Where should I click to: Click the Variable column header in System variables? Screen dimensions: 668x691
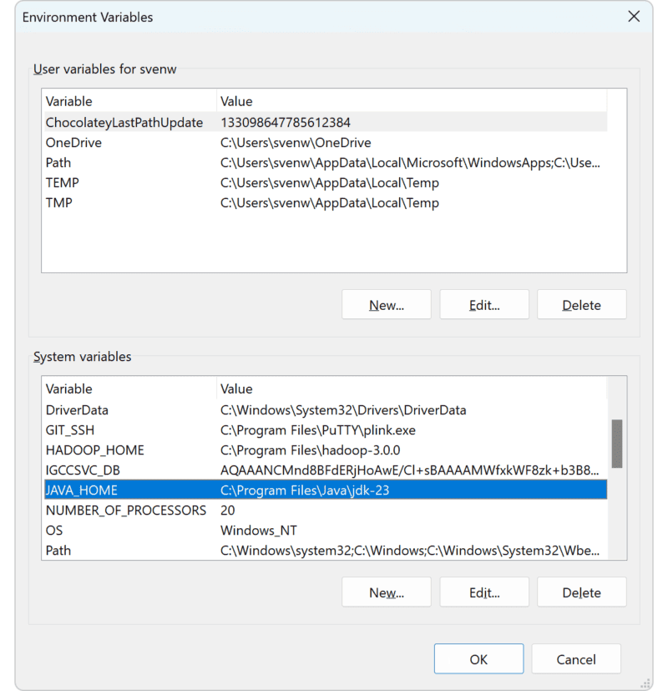click(125, 389)
